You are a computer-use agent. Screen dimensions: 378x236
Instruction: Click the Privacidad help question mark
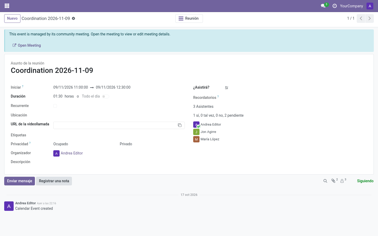pos(30,143)
